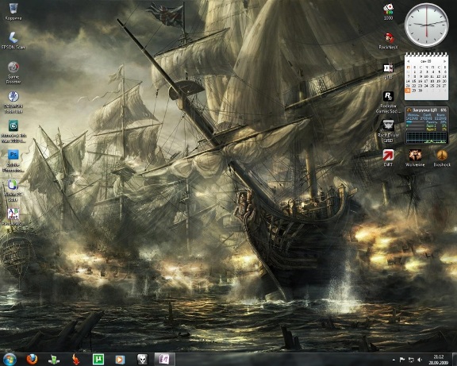457x366 pixels.
Task: Open the Bioshock game icon
Action: (442, 158)
